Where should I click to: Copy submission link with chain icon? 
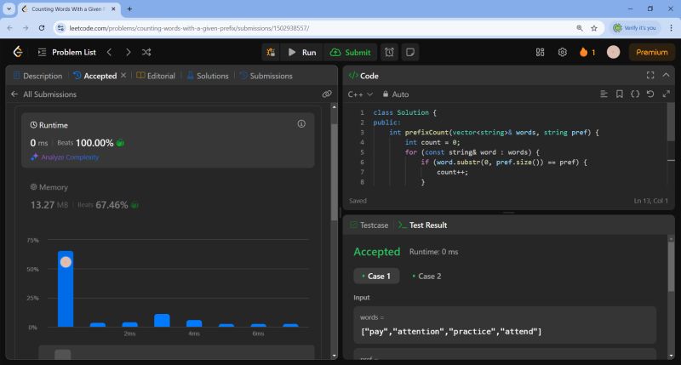coord(327,94)
